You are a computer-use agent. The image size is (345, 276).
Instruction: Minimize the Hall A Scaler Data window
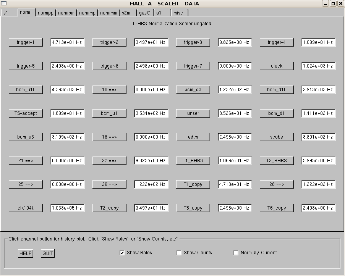click(326, 3)
